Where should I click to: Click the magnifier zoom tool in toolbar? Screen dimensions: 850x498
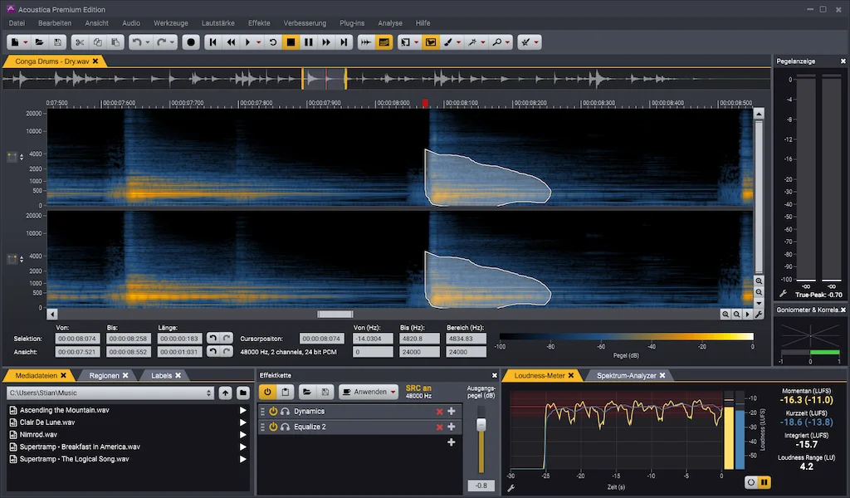pyautogui.click(x=496, y=42)
